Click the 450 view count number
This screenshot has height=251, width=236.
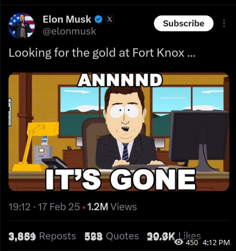192,243
